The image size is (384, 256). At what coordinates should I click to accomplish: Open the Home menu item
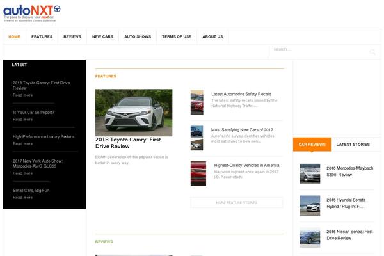coord(14,36)
